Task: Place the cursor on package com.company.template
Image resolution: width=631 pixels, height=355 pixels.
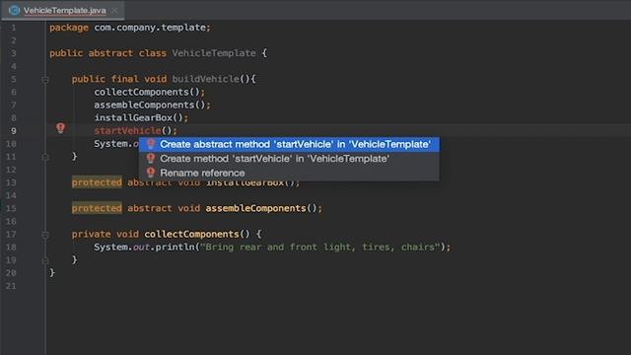Action: tap(129, 28)
